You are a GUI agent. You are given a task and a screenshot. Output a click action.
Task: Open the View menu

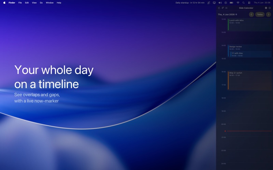(x=34, y=3)
